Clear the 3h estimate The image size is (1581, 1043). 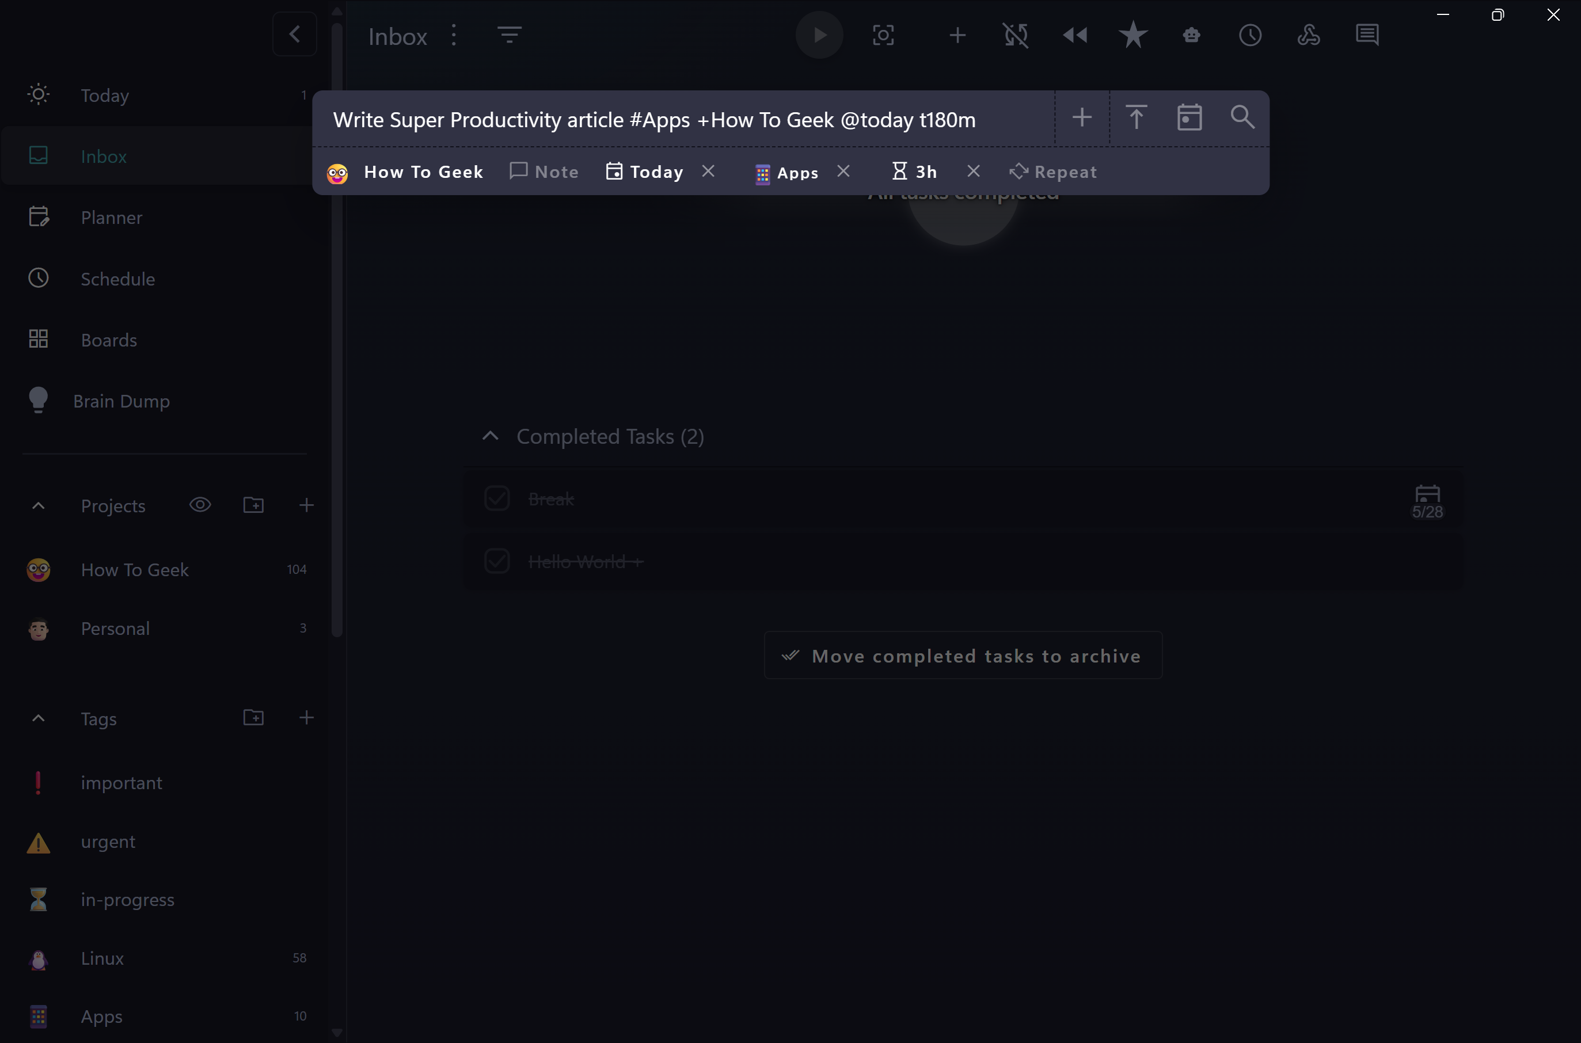click(973, 172)
